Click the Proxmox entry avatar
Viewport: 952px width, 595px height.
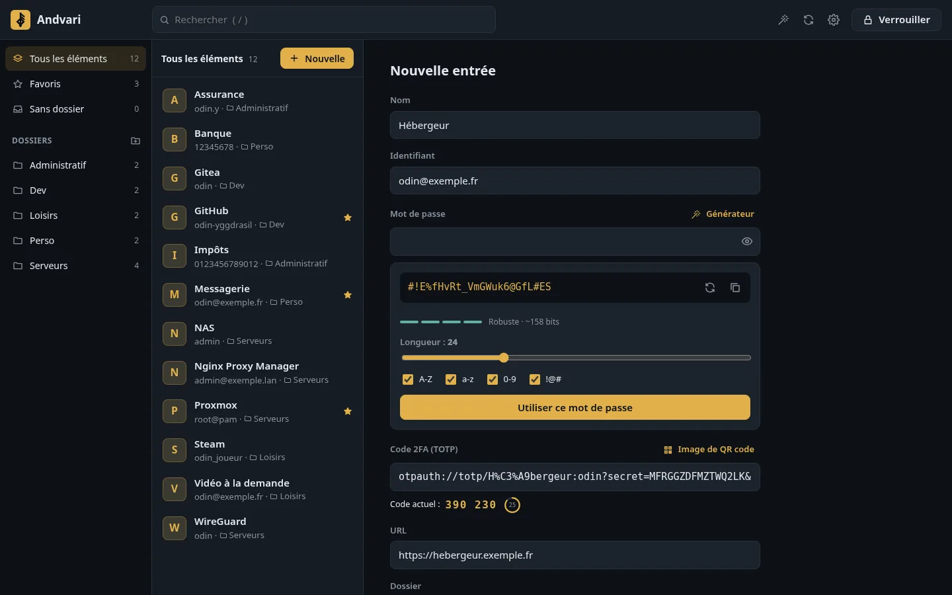point(175,411)
